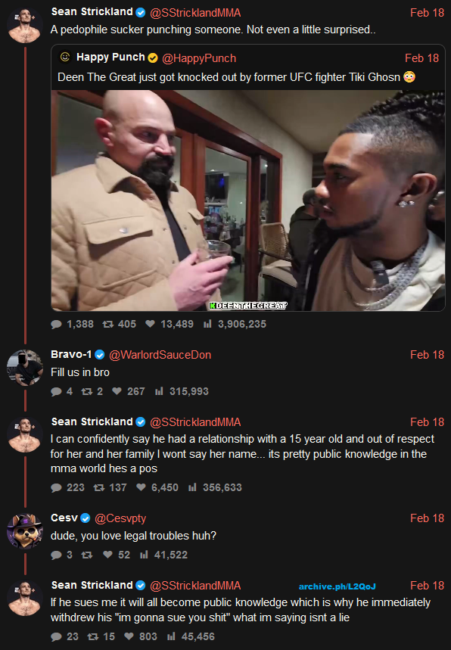Retweet the reply with 137 retweets
451x650 pixels.
click(98, 487)
